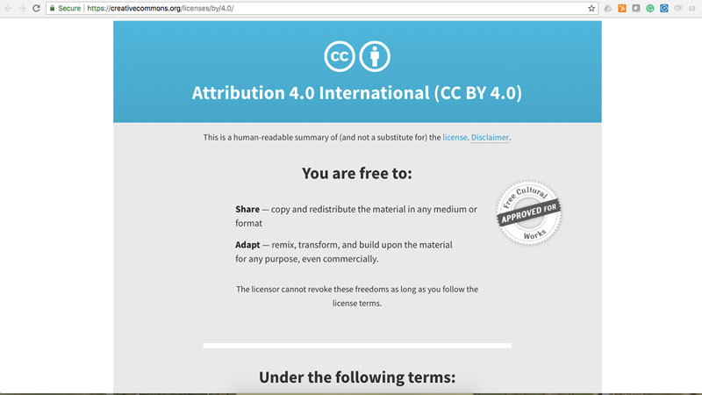Go forward with the browser forward arrow
This screenshot has height=395, width=702.
22,9
